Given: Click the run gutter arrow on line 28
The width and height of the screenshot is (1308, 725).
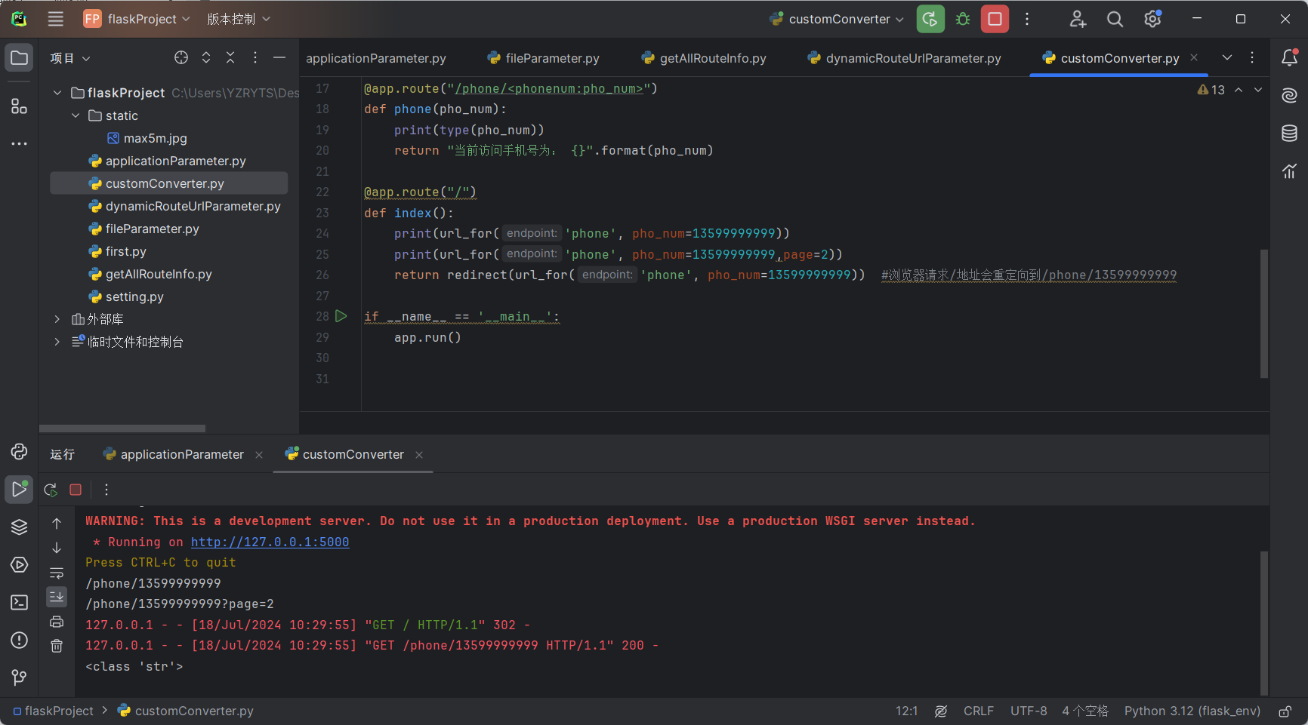Looking at the screenshot, I should coord(341,316).
